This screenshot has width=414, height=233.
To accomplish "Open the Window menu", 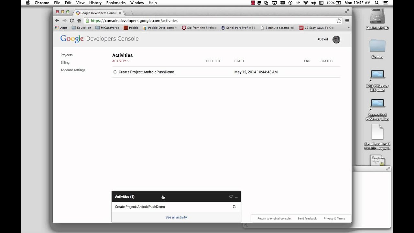I will 137,3.
